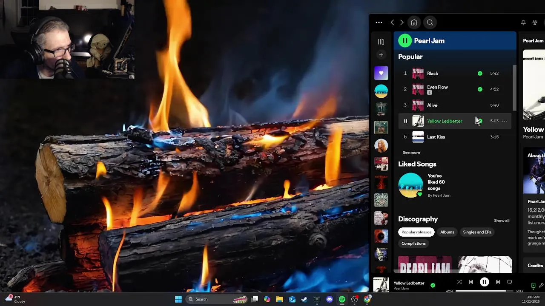Open Discord from the taskbar
The height and width of the screenshot is (306, 545).
pyautogui.click(x=330, y=299)
